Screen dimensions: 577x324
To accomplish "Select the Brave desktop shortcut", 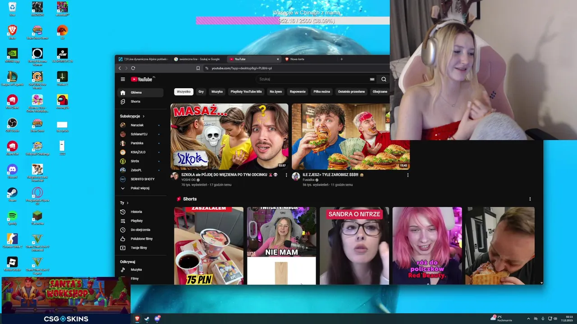I will [12, 32].
